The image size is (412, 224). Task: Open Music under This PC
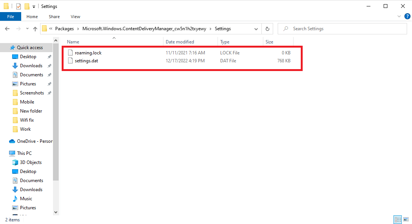[x=26, y=199]
